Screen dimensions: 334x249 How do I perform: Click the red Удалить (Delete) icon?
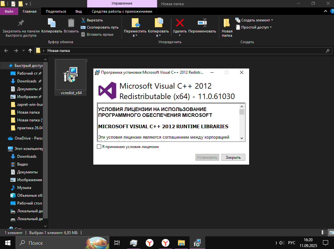point(180,23)
